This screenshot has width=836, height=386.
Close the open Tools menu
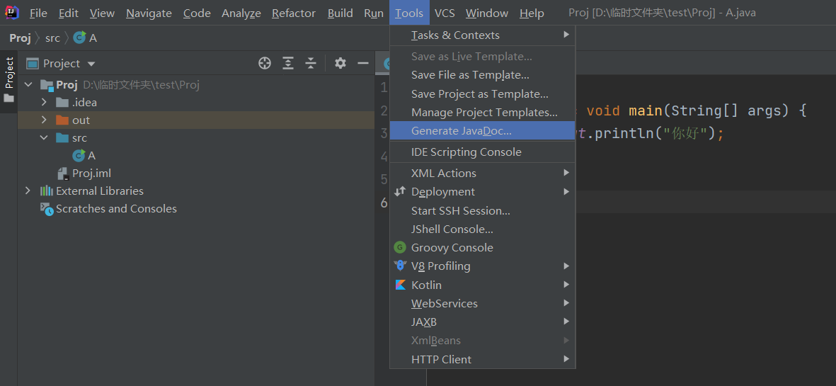(x=409, y=13)
